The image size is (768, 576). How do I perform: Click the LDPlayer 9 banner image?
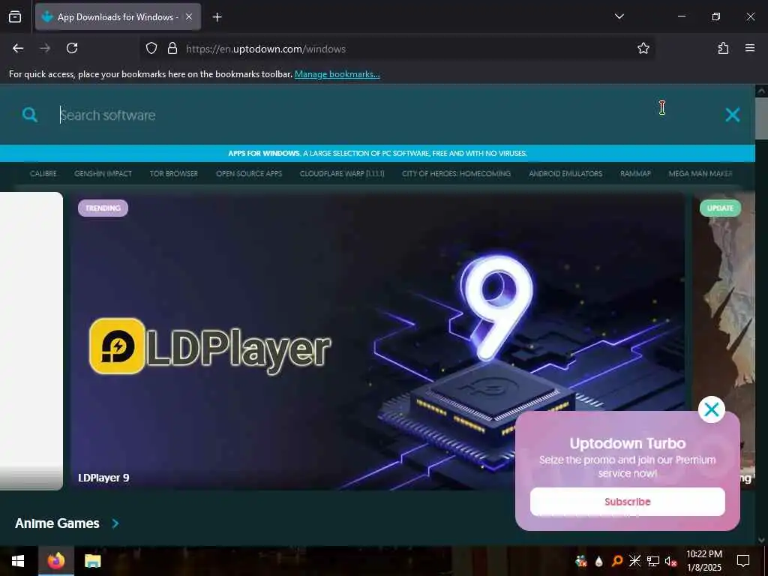pos(377,341)
